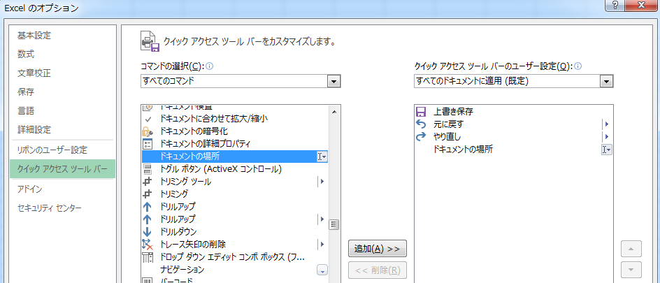
Task: Expand the トレース矢印の削除 submenu arrow
Action: [x=322, y=245]
